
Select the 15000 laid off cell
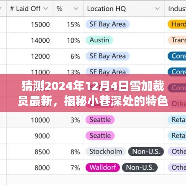(x=29, y=24)
